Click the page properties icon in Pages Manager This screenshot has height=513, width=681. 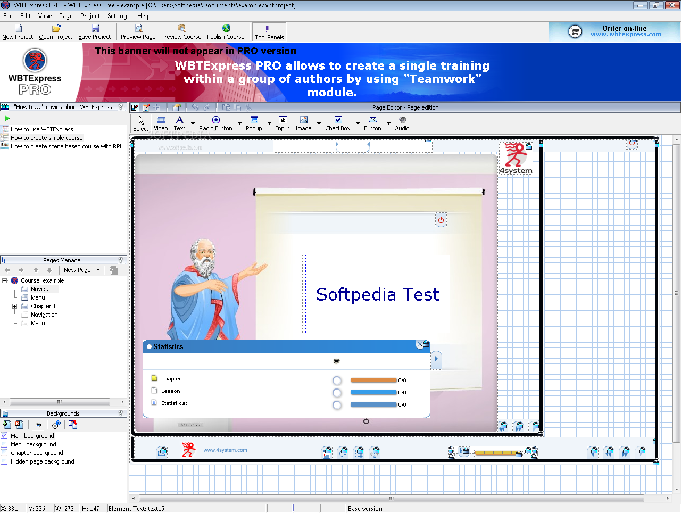pyautogui.click(x=113, y=270)
